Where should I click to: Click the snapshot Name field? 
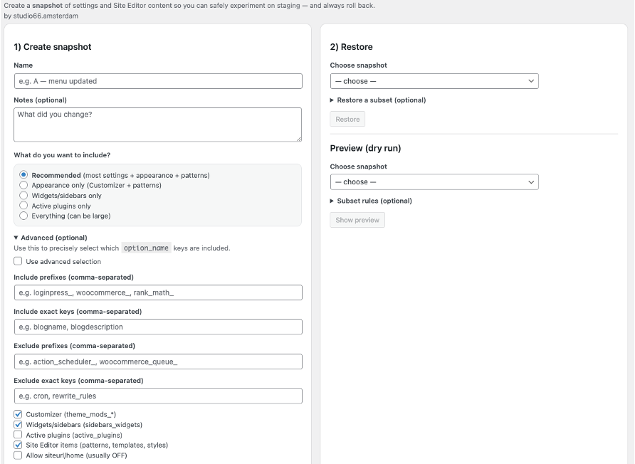(158, 80)
